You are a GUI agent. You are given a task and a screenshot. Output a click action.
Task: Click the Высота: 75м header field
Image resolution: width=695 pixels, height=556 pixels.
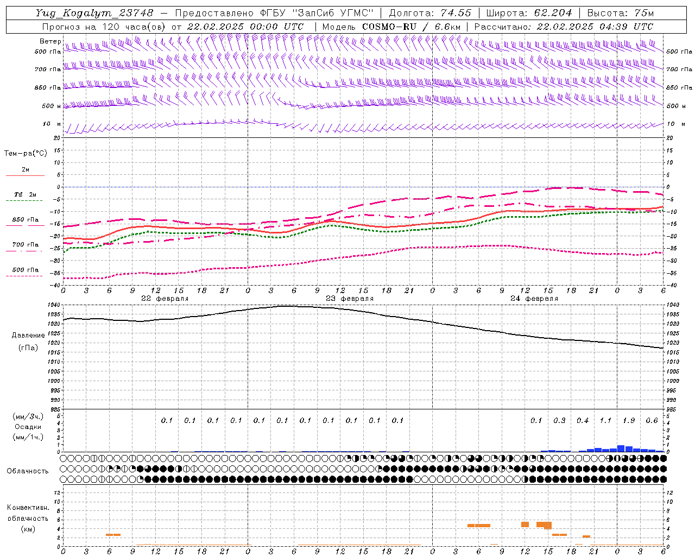pos(621,13)
